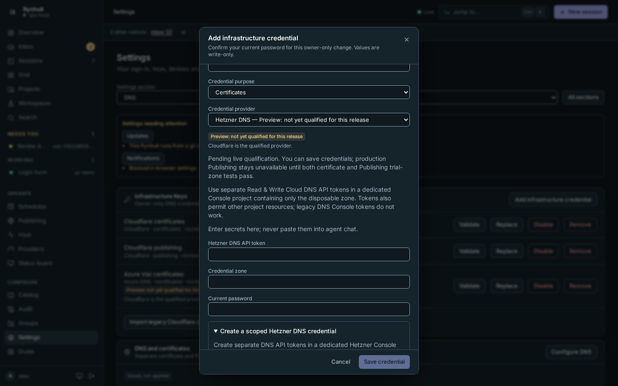This screenshot has height=386, width=618.
Task: Focus the Credential zone input
Action: [309, 282]
